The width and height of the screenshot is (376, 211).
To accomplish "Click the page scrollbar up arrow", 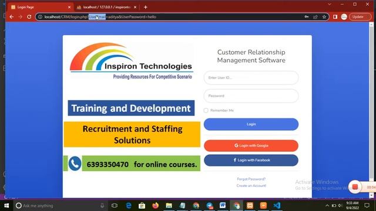I will click(371, 24).
